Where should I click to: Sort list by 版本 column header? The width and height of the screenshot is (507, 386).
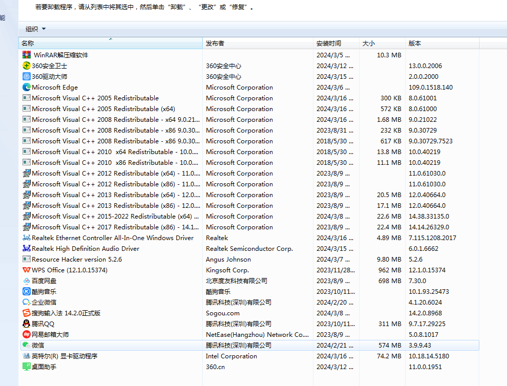[442, 44]
